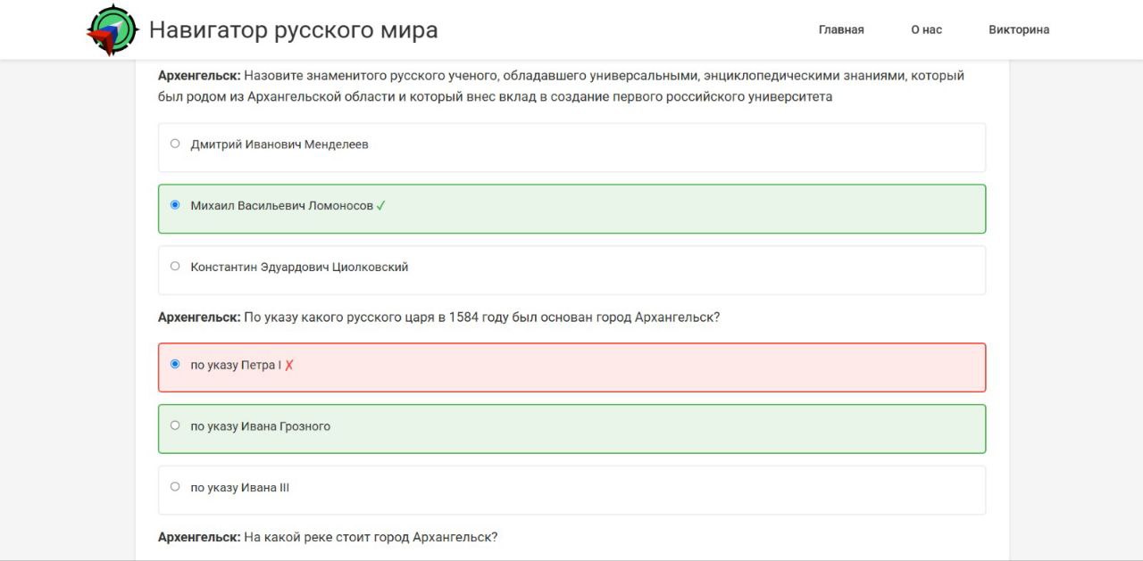
Task: Click the red cross next to Петра I
Action: point(289,365)
